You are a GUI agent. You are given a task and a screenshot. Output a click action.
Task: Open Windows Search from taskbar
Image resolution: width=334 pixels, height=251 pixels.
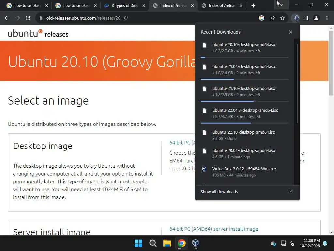(x=153, y=243)
